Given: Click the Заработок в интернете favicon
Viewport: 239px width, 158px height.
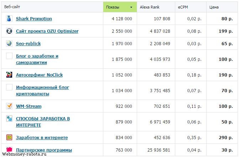Looking at the screenshot, I should click(9, 137).
